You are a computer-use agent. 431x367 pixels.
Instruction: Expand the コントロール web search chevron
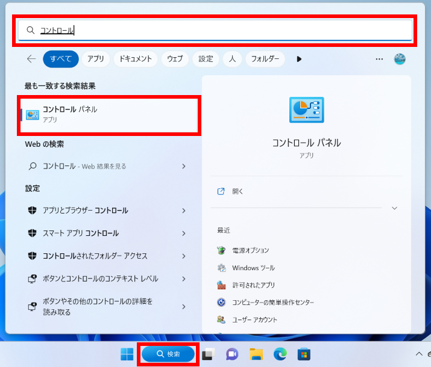coord(184,166)
